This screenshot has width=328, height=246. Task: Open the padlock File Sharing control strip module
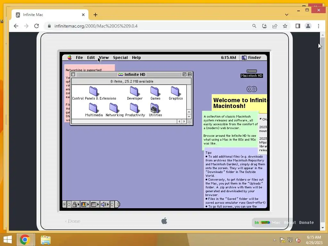(x=76, y=204)
